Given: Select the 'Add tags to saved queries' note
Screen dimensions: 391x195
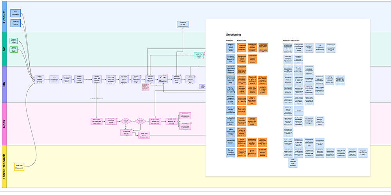Looking at the screenshot, I should [309, 90].
